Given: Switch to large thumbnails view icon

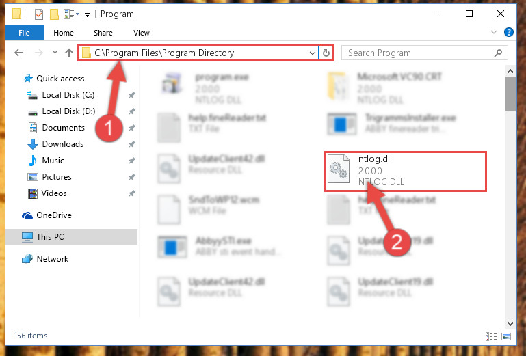Looking at the screenshot, I should (506, 336).
